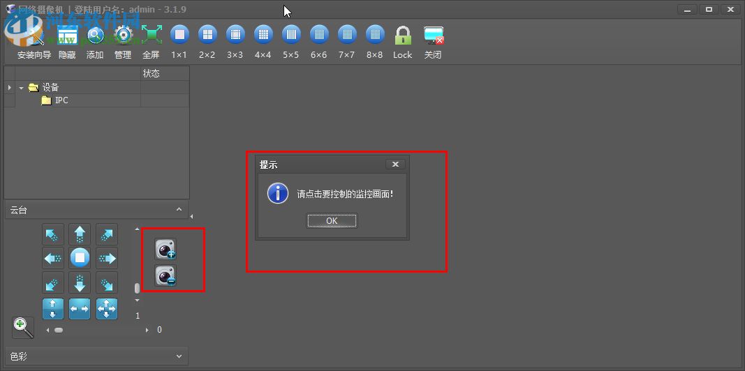Select the 8×8 view layout
The image size is (745, 371).
point(375,35)
